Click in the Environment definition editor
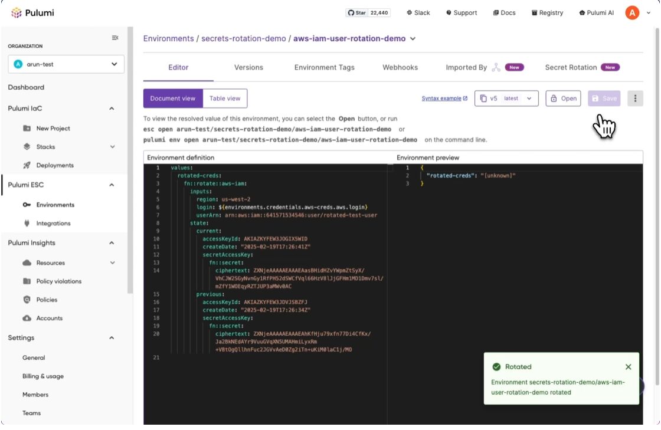661x430 pixels. 266,294
